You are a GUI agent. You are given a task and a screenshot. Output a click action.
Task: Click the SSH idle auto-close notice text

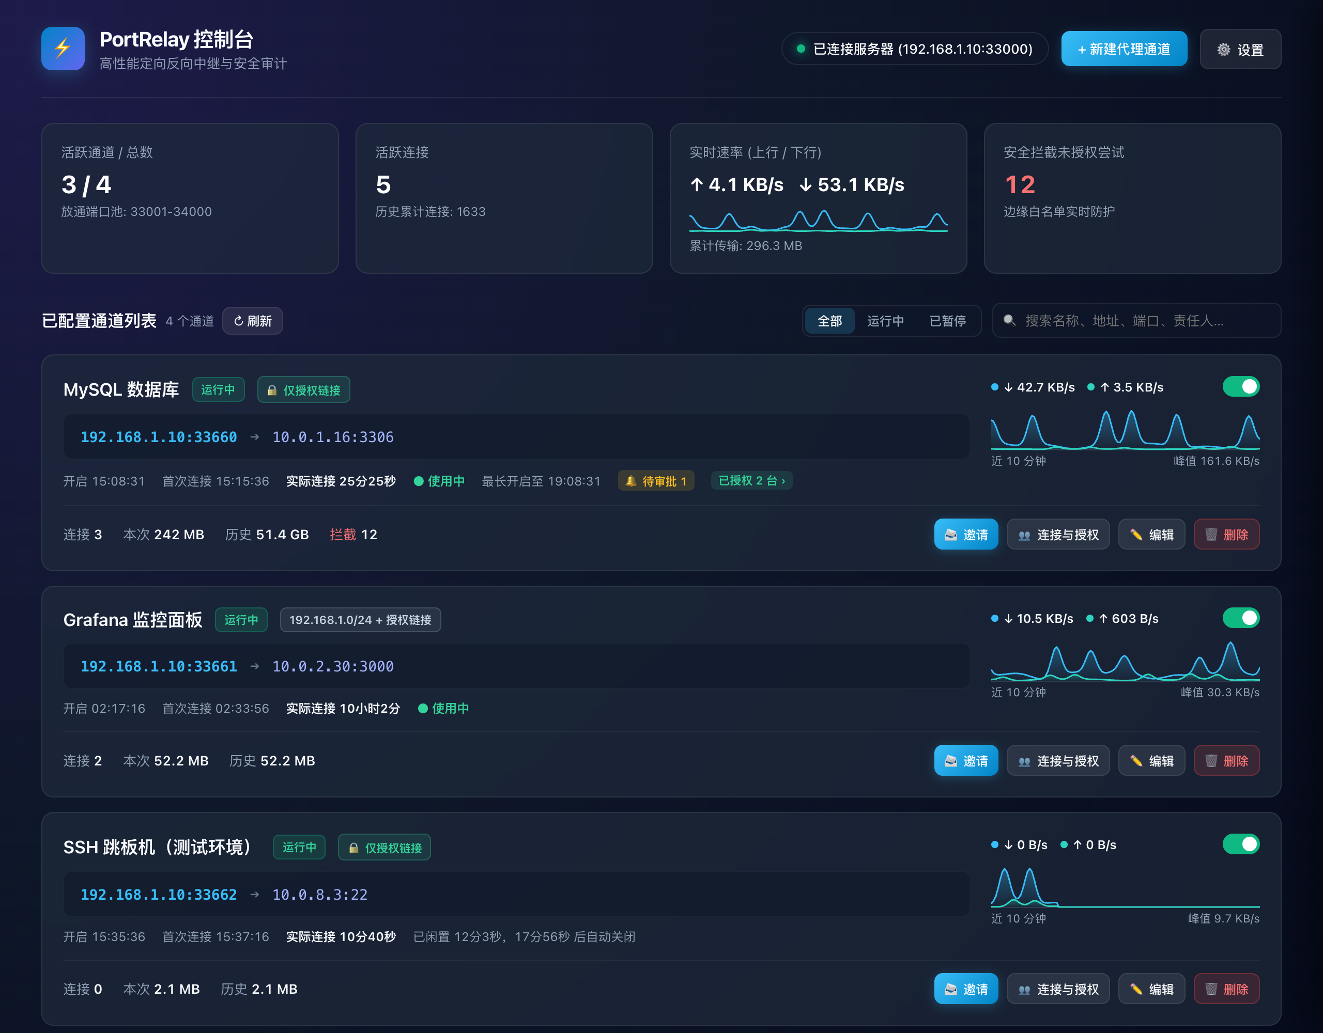point(524,937)
